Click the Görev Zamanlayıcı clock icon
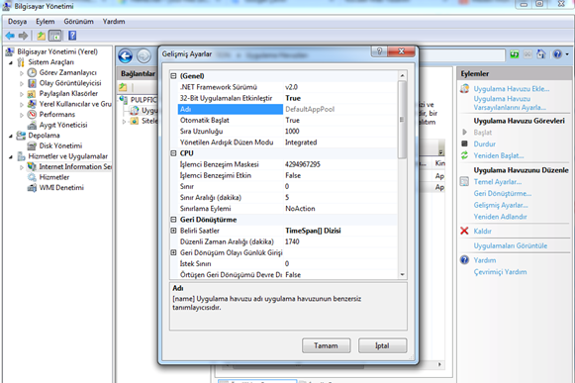Screen dimensions: 575x383 [33, 72]
